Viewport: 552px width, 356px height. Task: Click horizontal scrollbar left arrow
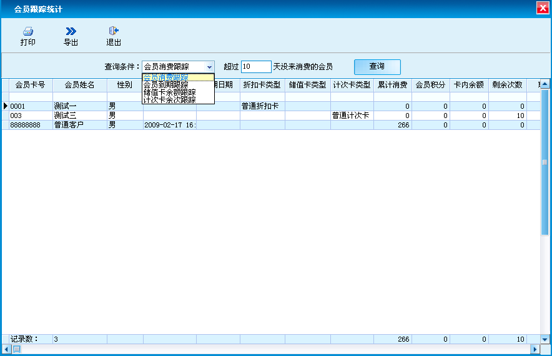(x=6, y=349)
